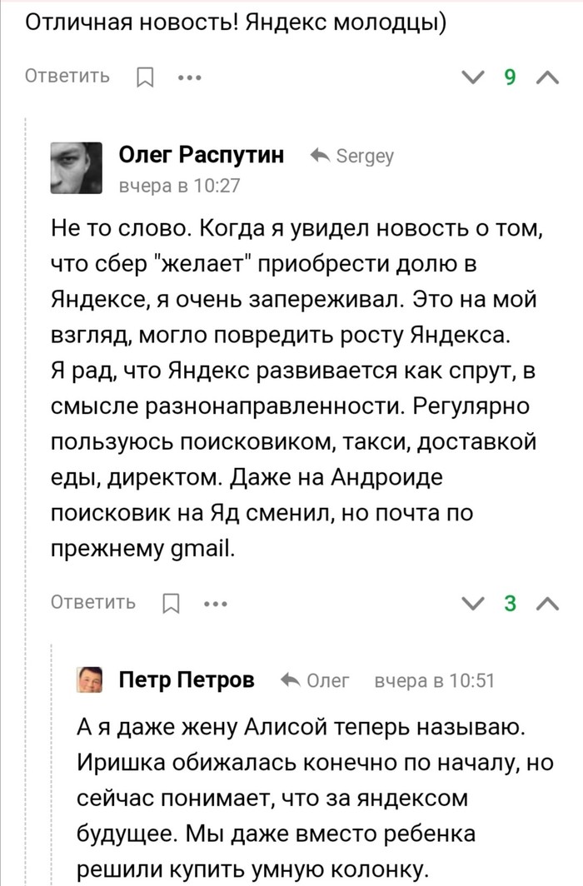Open Олег Распутин's avatar

click(x=77, y=167)
